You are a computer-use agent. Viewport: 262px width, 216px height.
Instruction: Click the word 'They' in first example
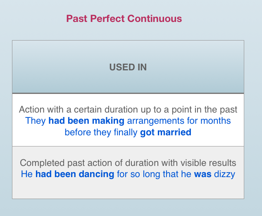click(36, 121)
